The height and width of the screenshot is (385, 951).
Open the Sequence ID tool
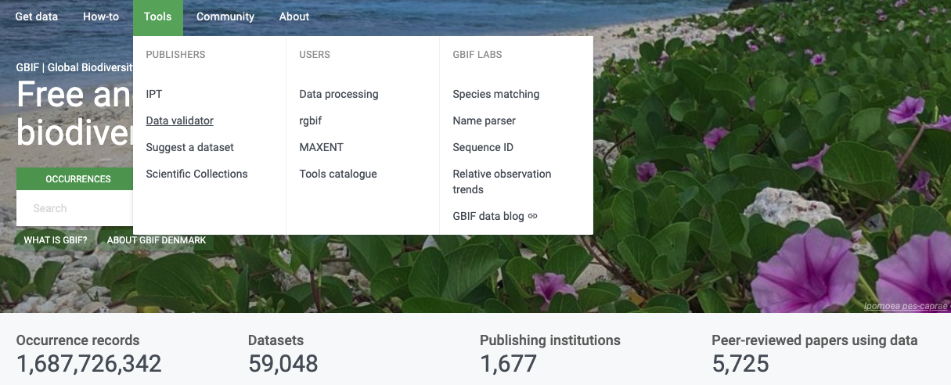(482, 147)
